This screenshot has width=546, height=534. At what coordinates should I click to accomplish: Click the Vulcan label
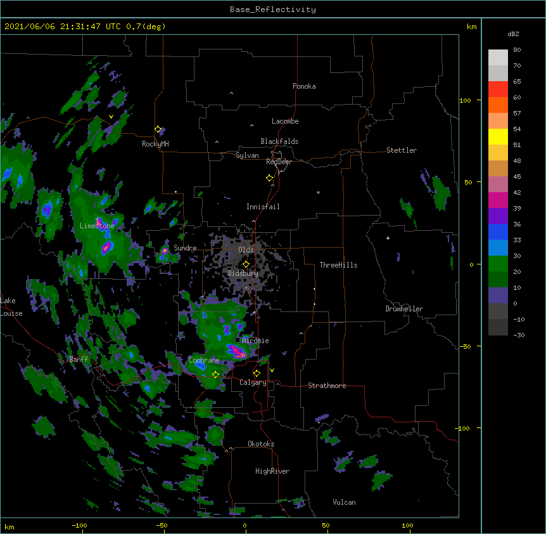(x=344, y=502)
